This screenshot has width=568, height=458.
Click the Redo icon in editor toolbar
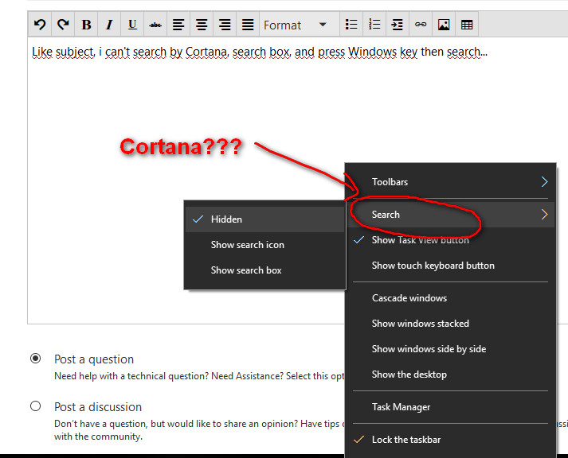point(63,25)
